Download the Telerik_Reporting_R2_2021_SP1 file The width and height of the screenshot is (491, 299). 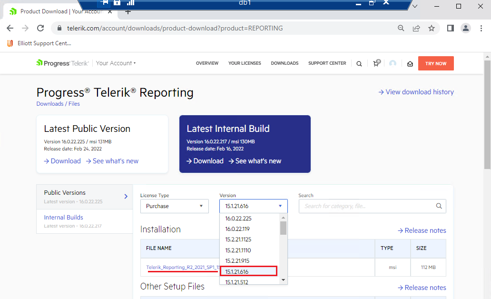coord(183,268)
